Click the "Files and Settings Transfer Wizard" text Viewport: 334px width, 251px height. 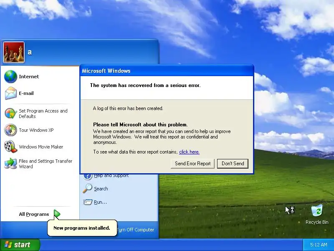point(46,164)
